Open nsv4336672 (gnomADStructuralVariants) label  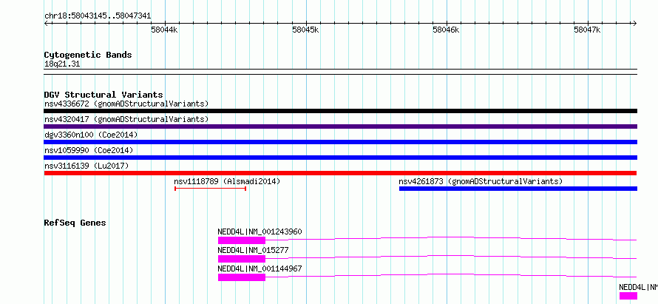tap(126, 104)
